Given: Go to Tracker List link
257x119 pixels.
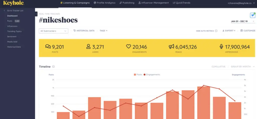Looking at the screenshot, I should point(15,11).
